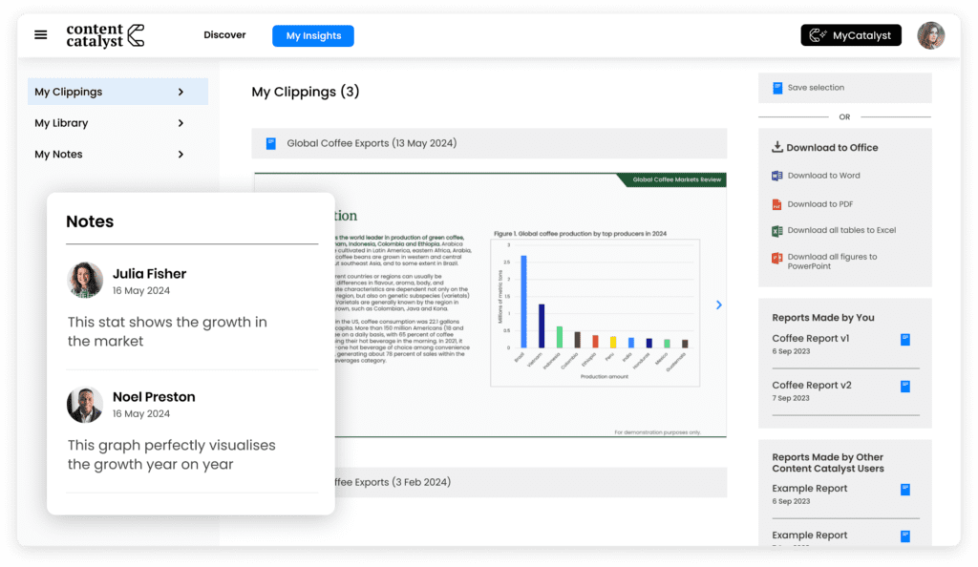Viewport: 978px width, 567px height.
Task: Click the PDF icon beside Download to PDF
Action: tap(777, 204)
